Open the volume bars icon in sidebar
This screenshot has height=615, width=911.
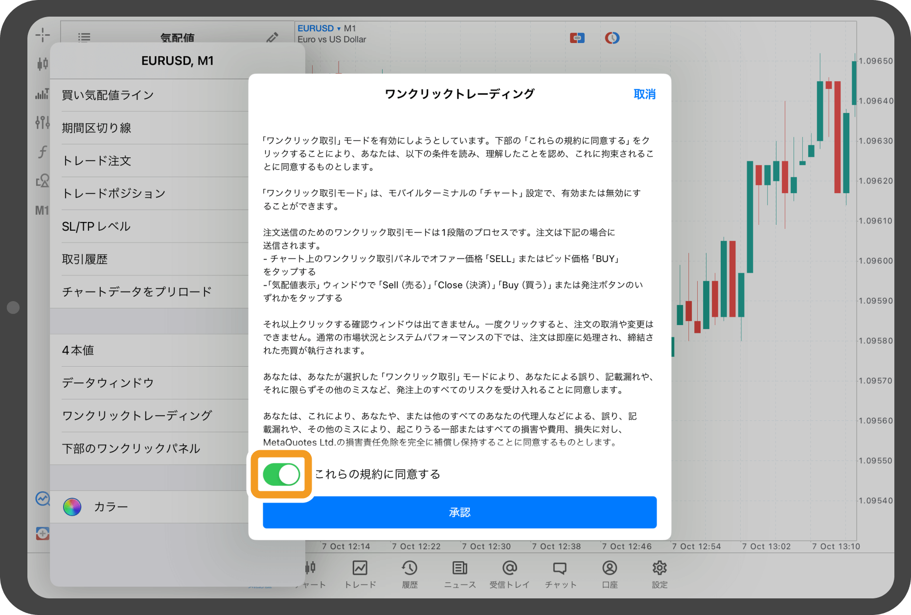pyautogui.click(x=43, y=93)
